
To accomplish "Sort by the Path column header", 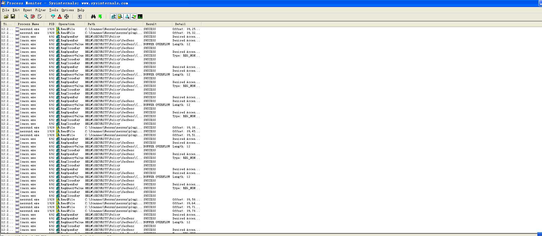I will (x=114, y=24).
